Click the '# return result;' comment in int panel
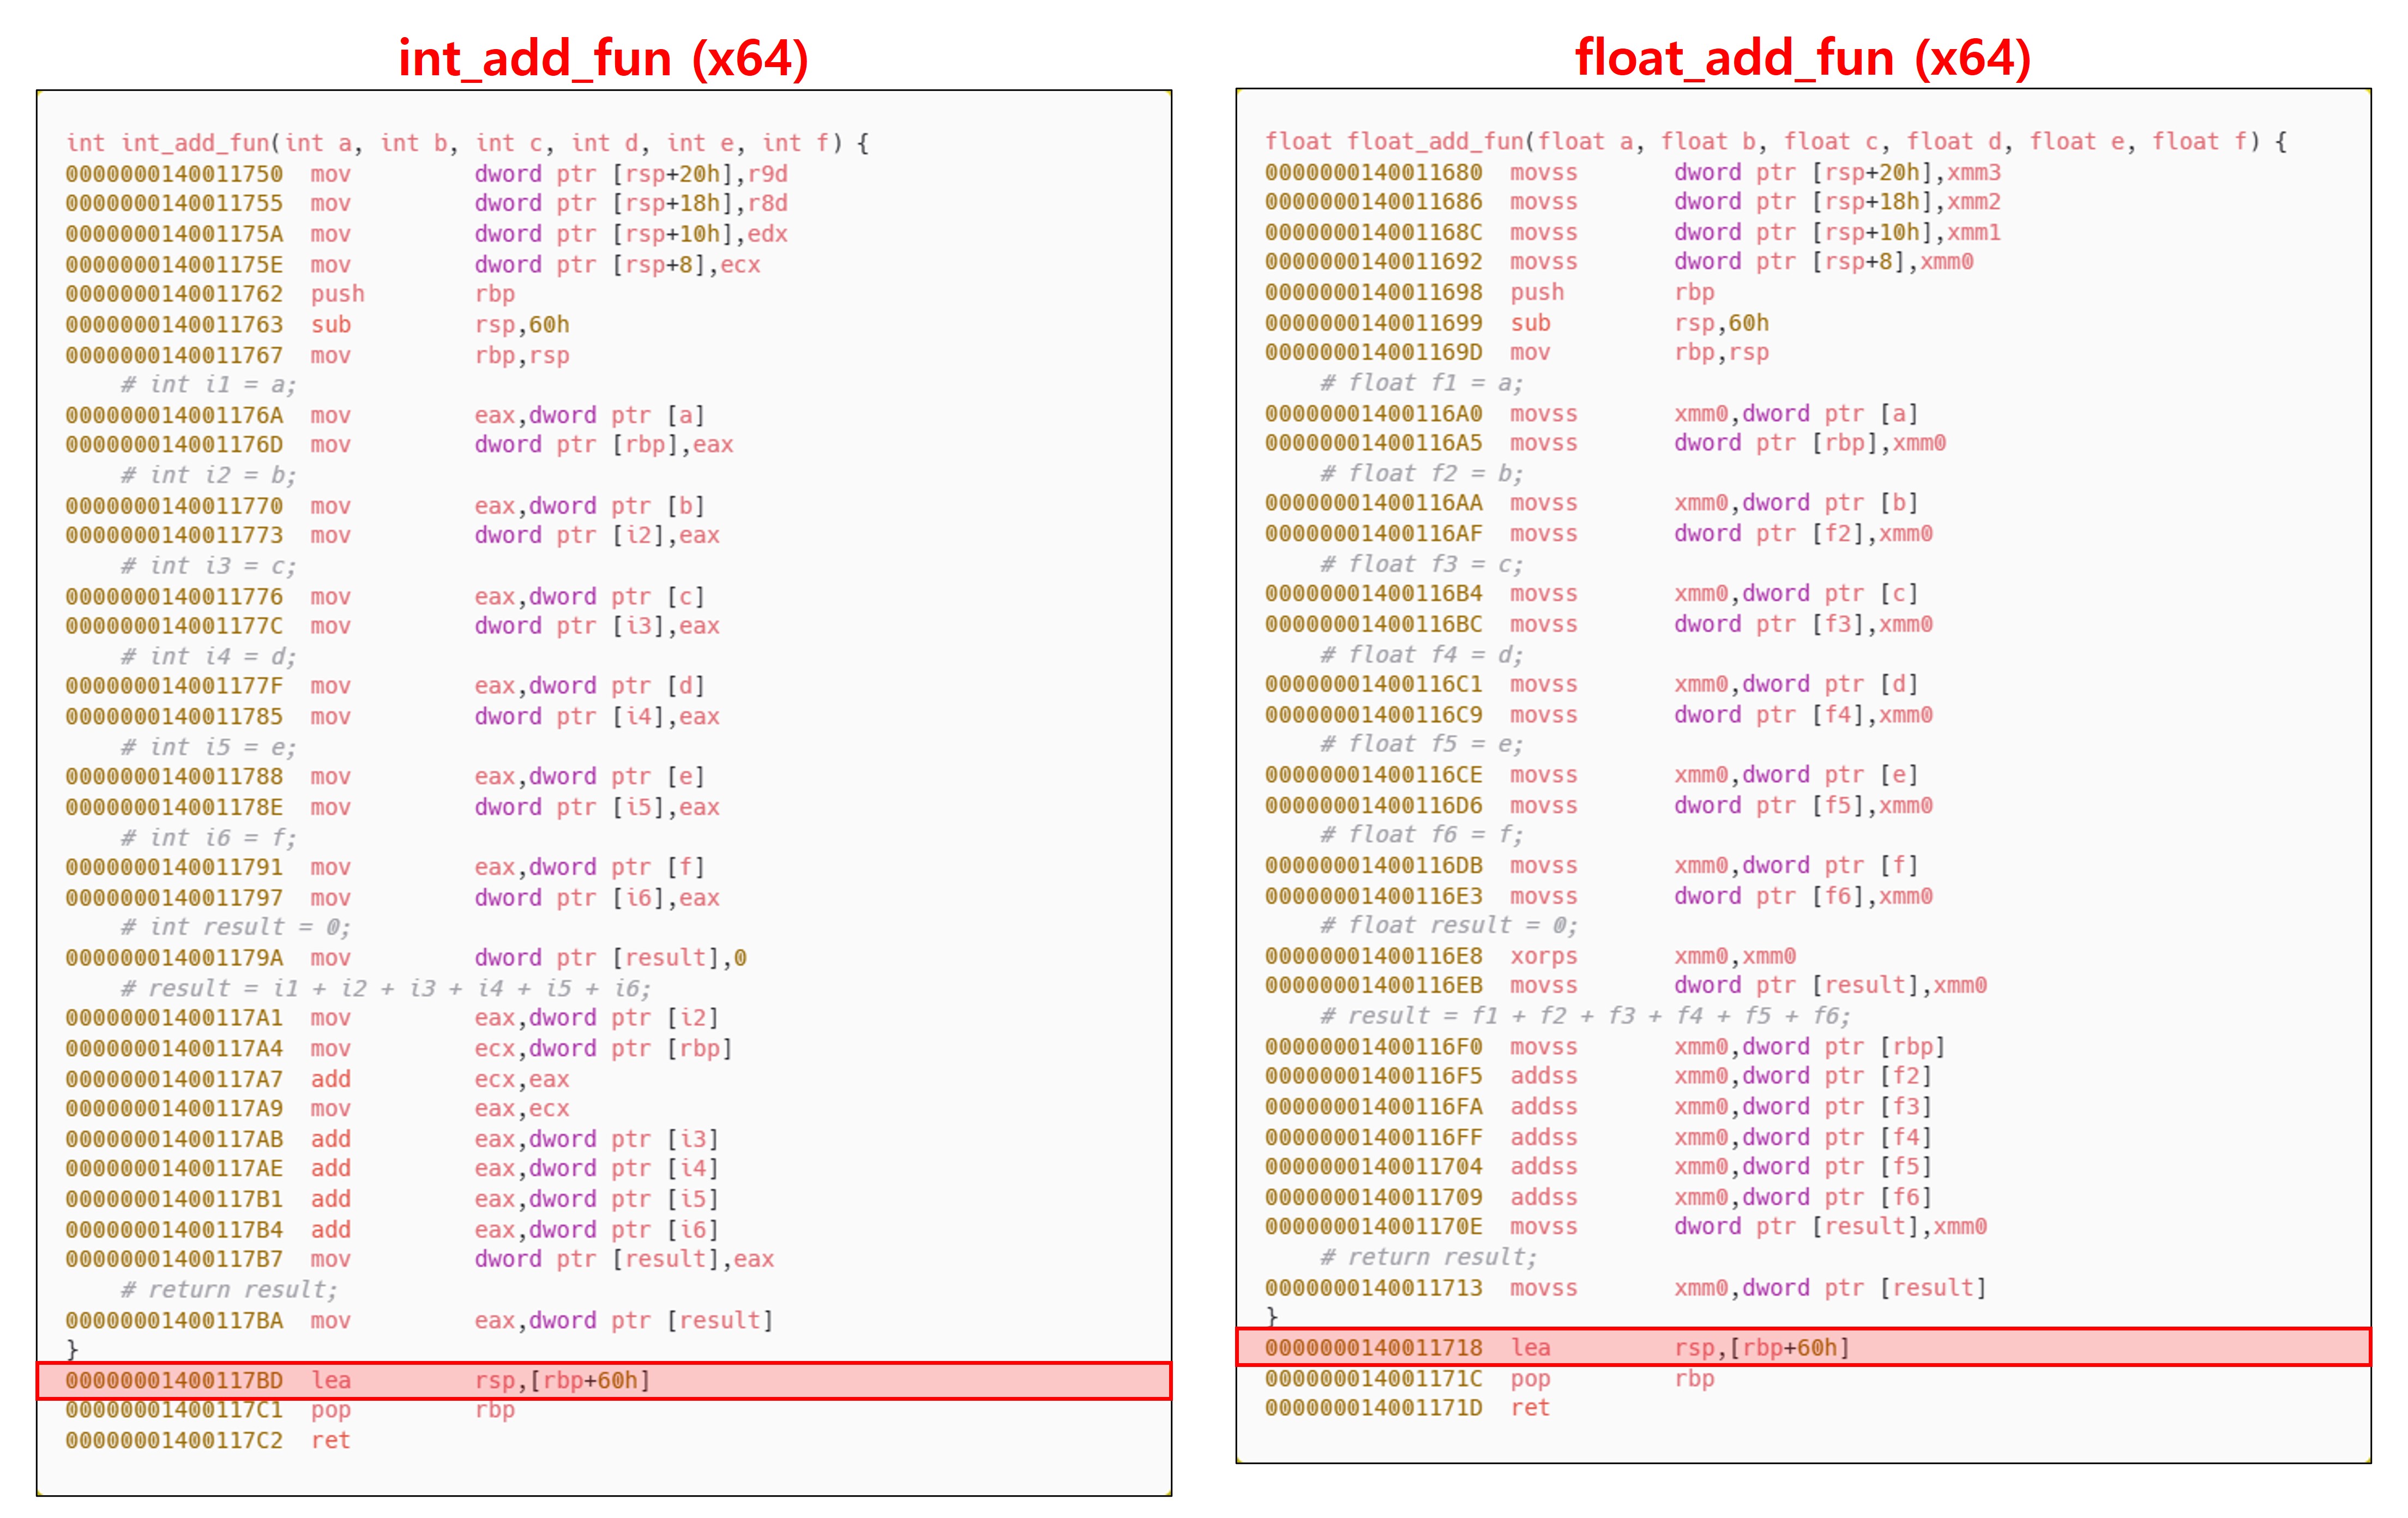 pyautogui.click(x=229, y=1289)
